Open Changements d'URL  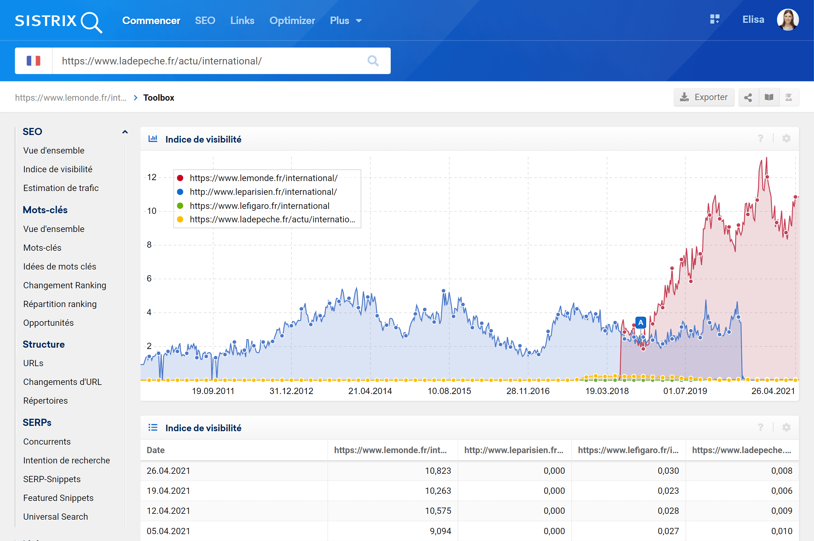(x=63, y=382)
